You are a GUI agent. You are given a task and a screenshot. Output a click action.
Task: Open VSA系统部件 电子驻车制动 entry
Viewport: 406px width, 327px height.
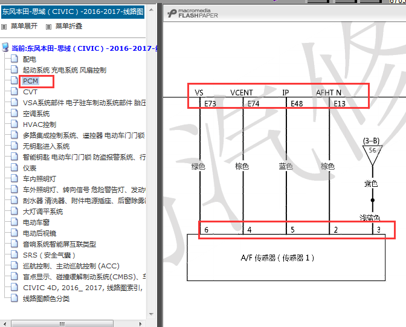coord(84,103)
